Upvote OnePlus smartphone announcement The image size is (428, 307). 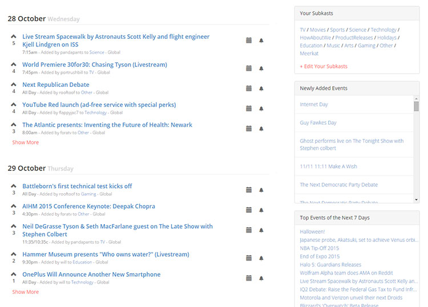[13, 274]
